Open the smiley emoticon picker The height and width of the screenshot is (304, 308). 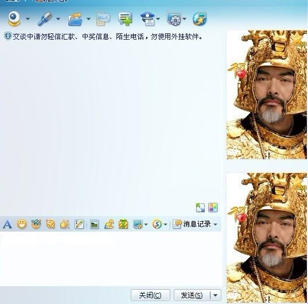(22, 224)
